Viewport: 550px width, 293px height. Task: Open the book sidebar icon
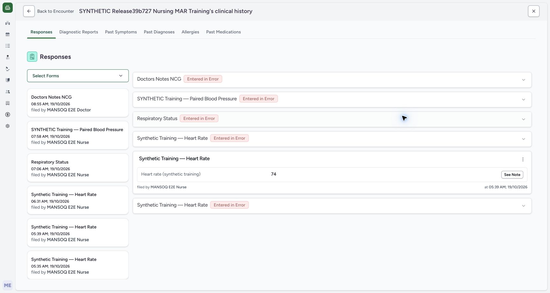tap(8, 80)
